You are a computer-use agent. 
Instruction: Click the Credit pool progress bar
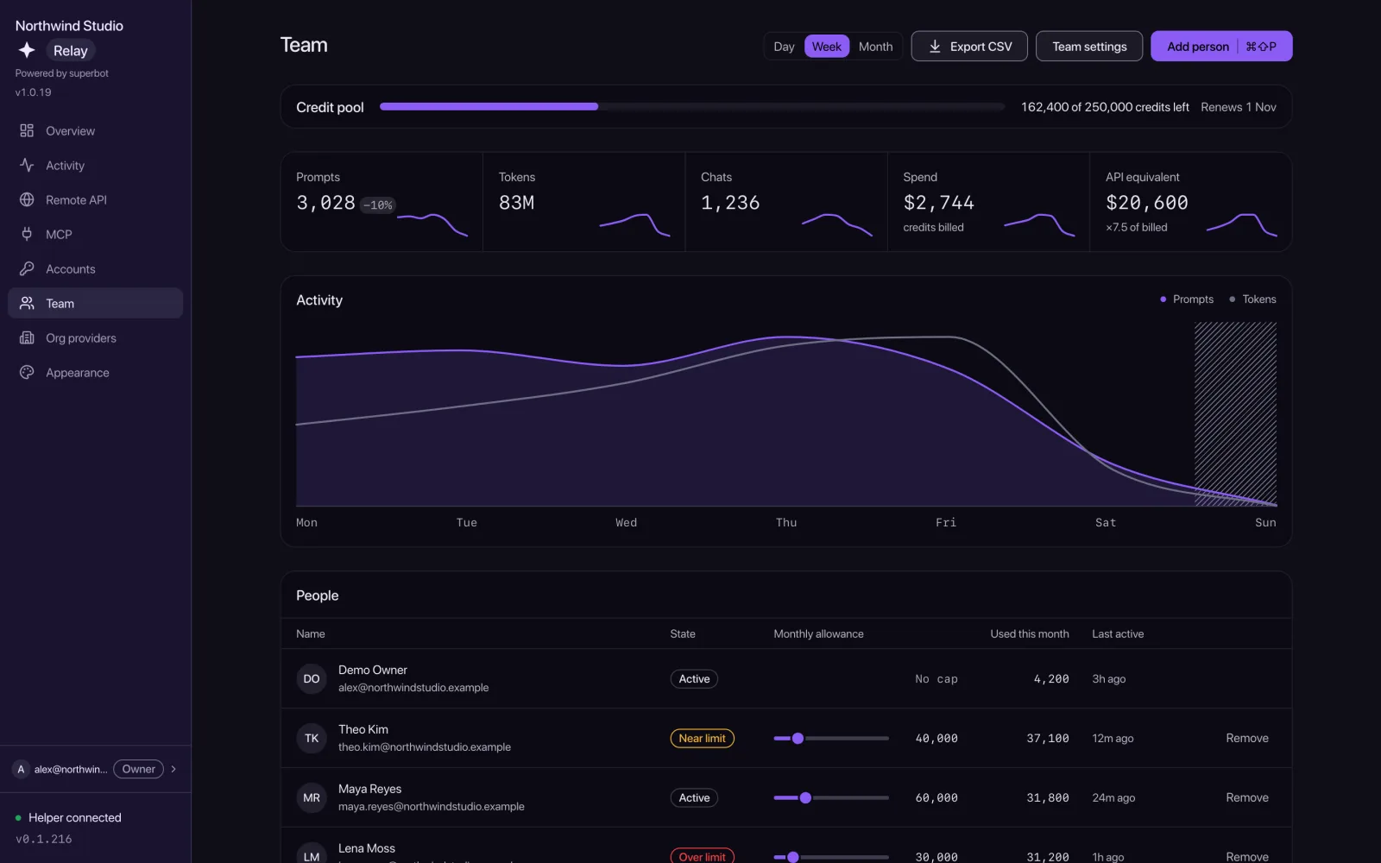click(x=692, y=107)
